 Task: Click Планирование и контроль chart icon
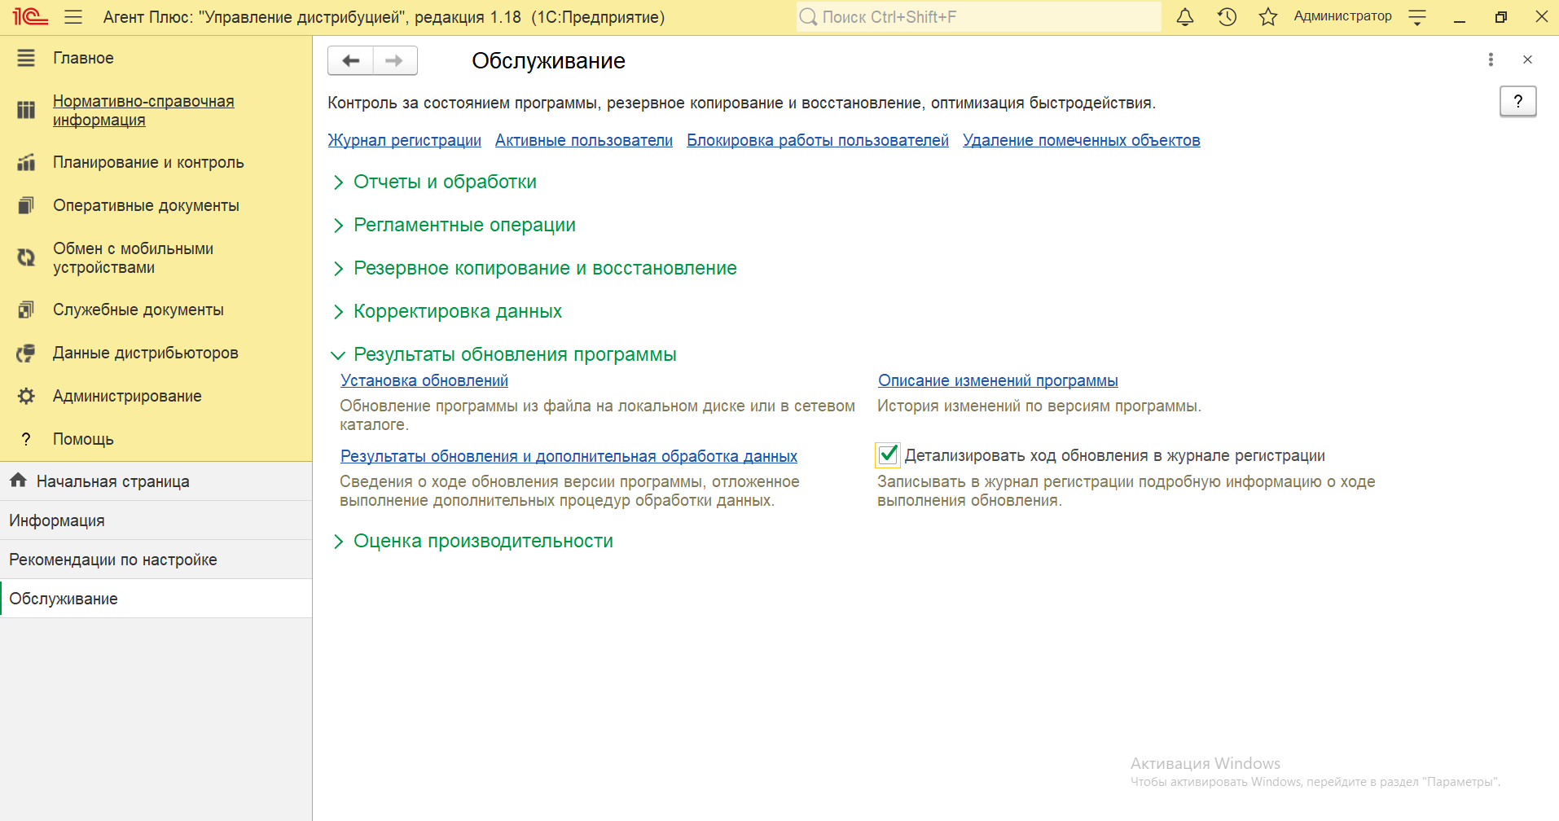coord(26,162)
